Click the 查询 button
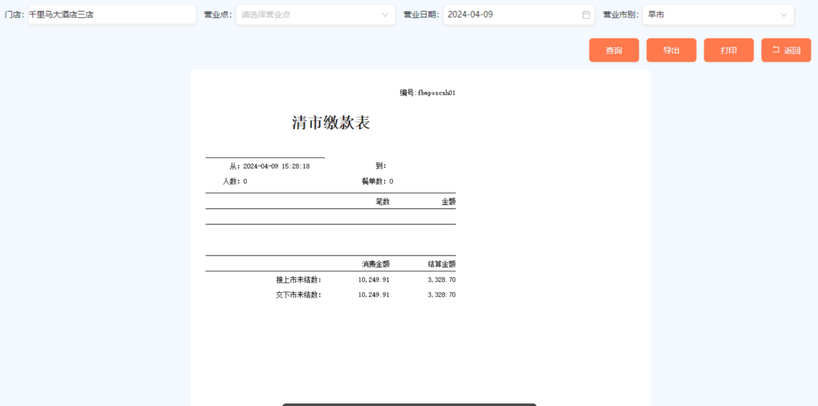The height and width of the screenshot is (406, 818). 613,50
